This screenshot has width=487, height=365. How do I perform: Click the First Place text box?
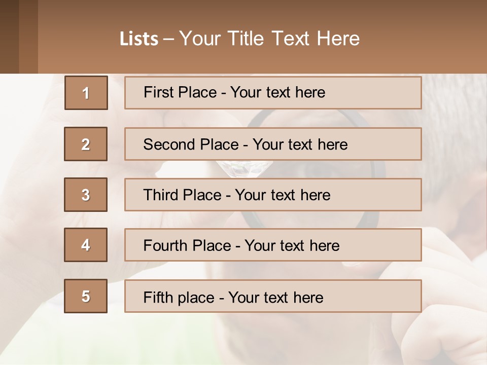click(x=273, y=93)
